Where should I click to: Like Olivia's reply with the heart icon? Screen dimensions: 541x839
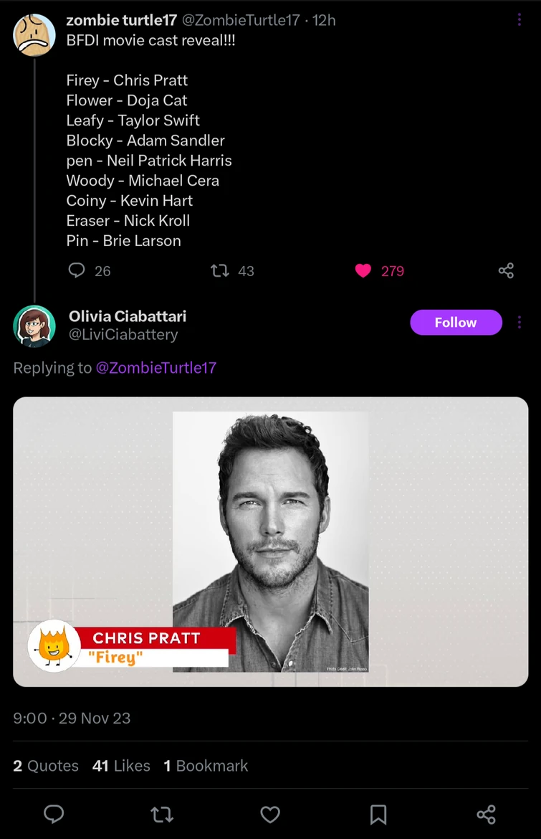tap(270, 814)
